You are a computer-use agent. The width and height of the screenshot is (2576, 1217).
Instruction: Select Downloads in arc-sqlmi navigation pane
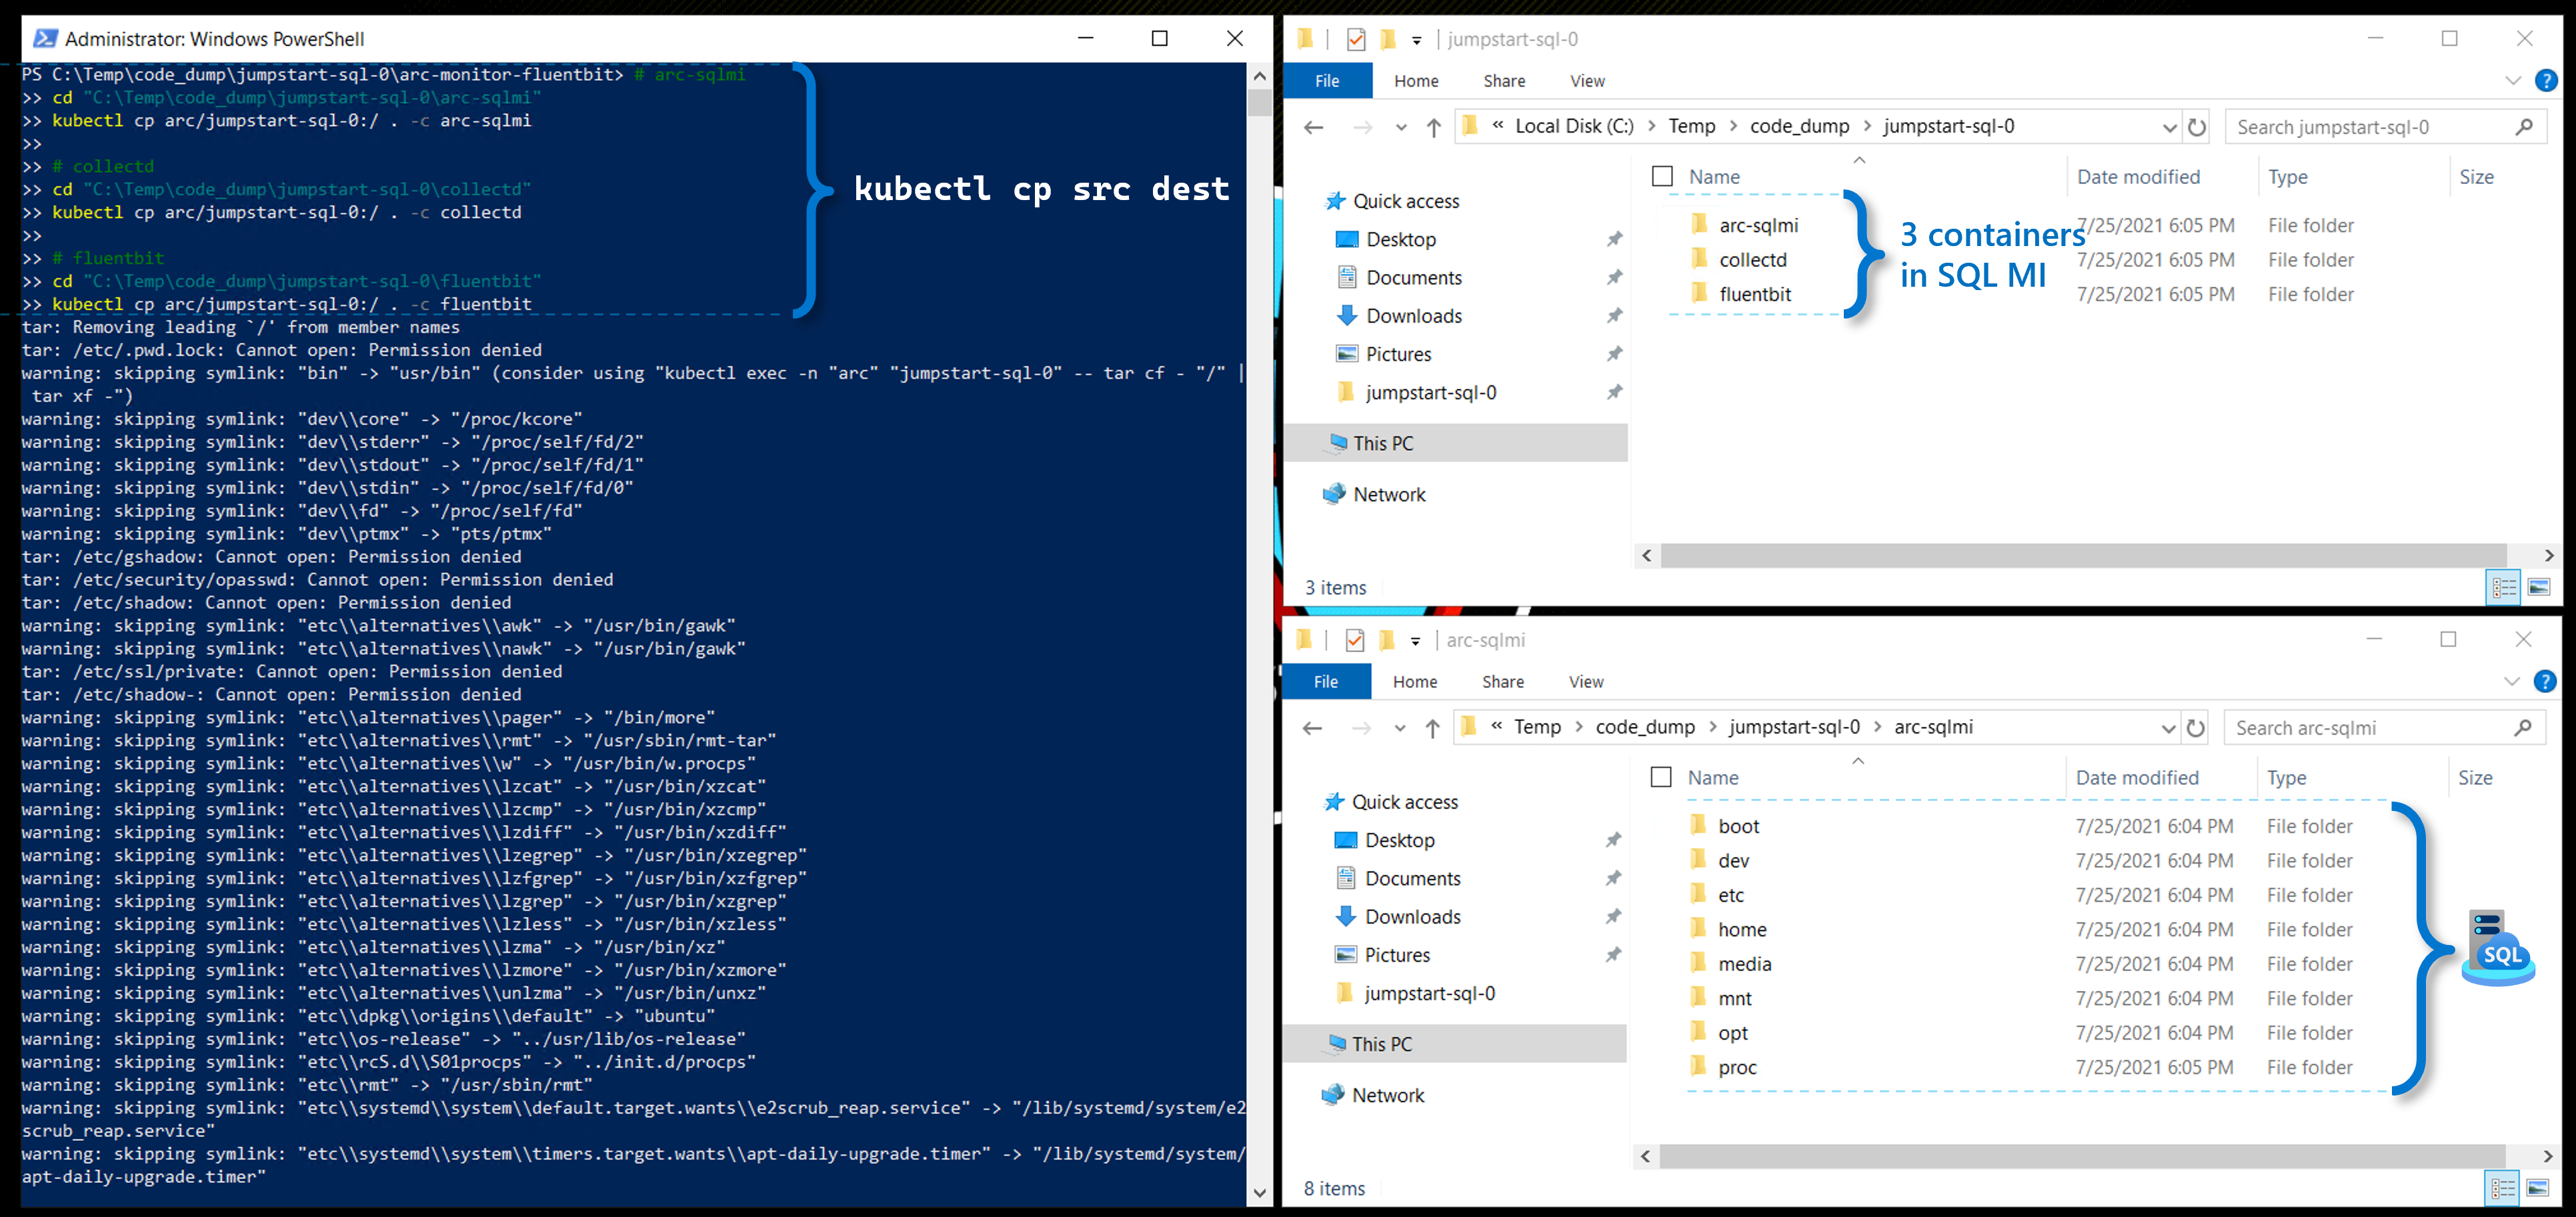pyautogui.click(x=1412, y=917)
